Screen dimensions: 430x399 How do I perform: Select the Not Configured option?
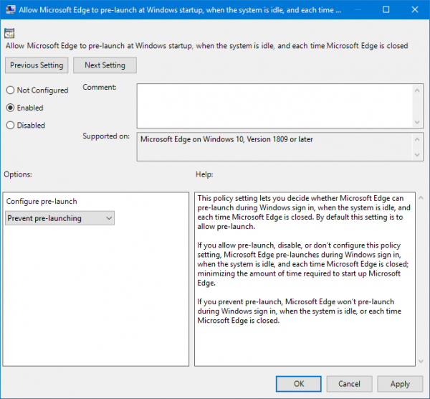tap(10, 90)
